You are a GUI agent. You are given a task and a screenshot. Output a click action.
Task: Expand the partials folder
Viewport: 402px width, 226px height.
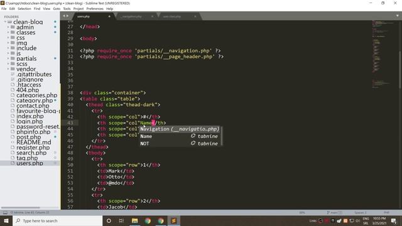point(8,58)
